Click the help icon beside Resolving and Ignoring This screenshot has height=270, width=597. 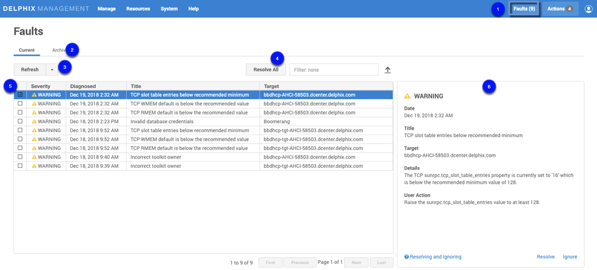(407, 257)
